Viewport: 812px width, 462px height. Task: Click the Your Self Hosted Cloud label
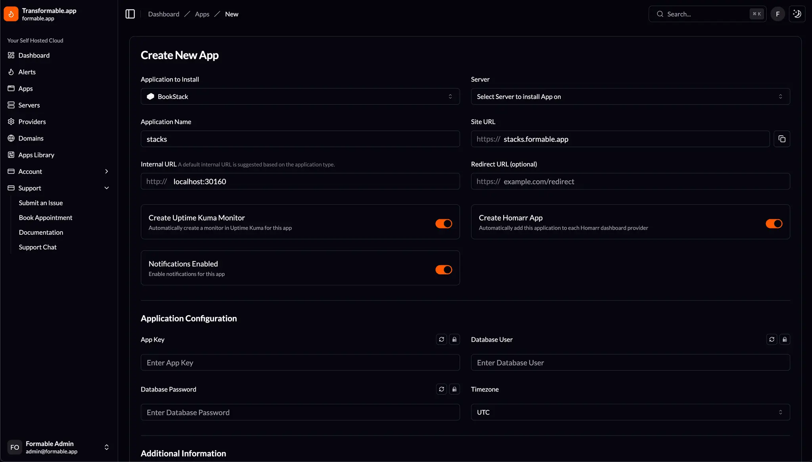click(35, 40)
